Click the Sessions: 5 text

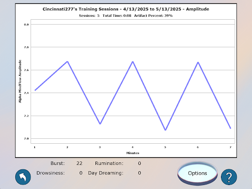tap(89, 16)
